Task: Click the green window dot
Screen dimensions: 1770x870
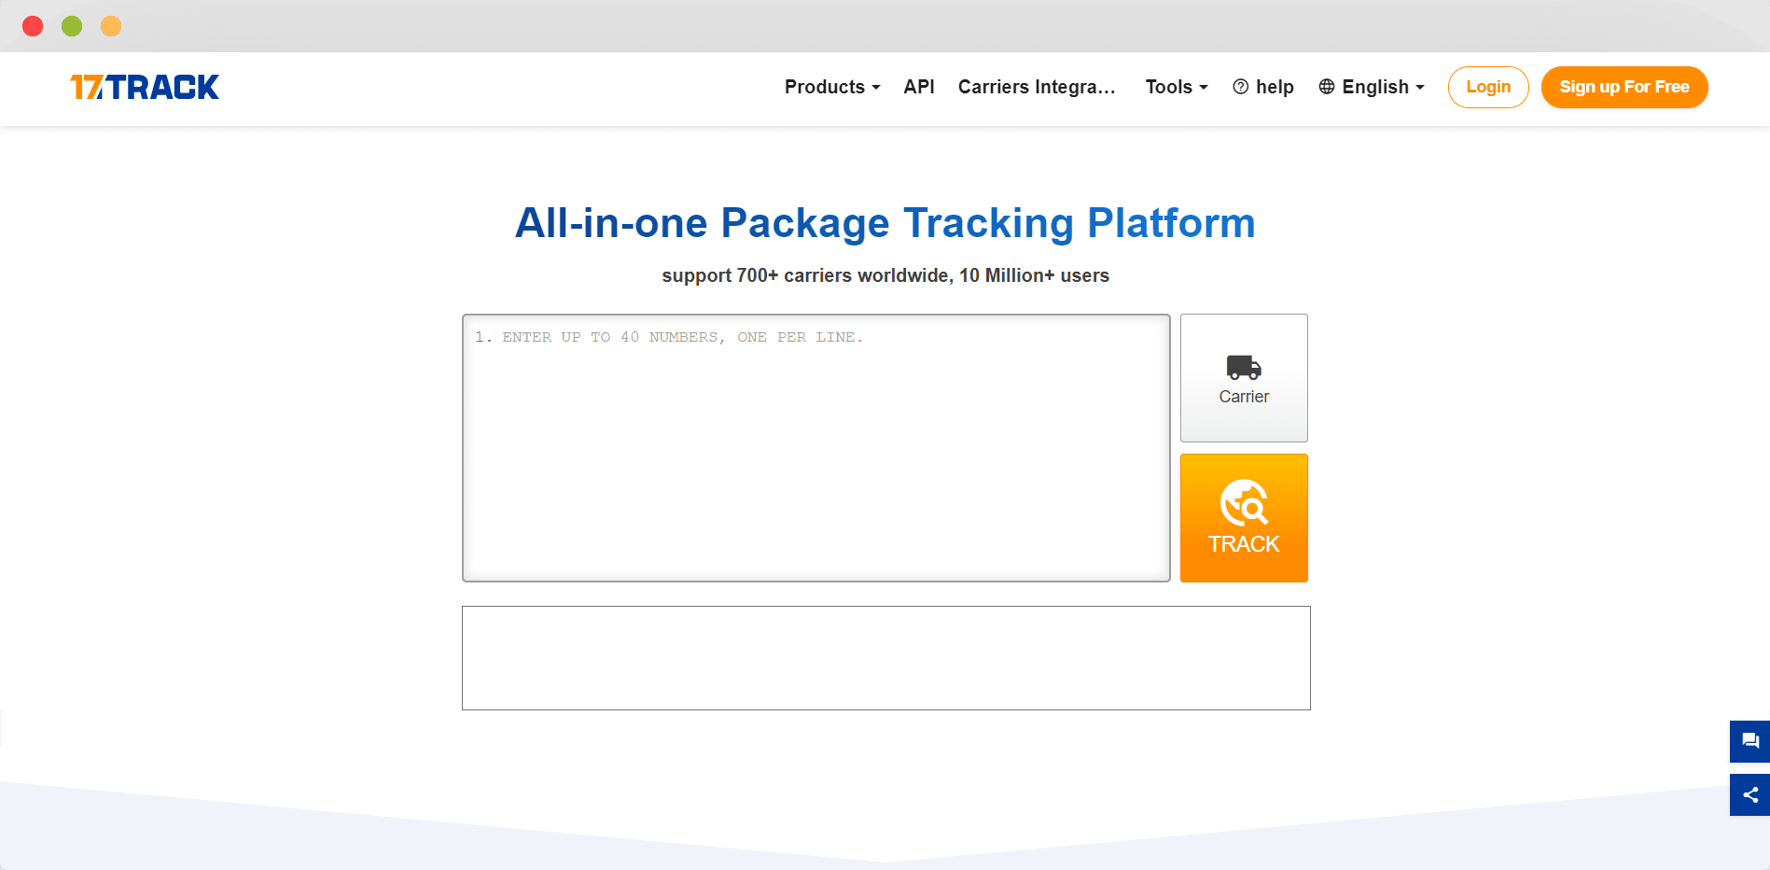Action: pyautogui.click(x=72, y=26)
